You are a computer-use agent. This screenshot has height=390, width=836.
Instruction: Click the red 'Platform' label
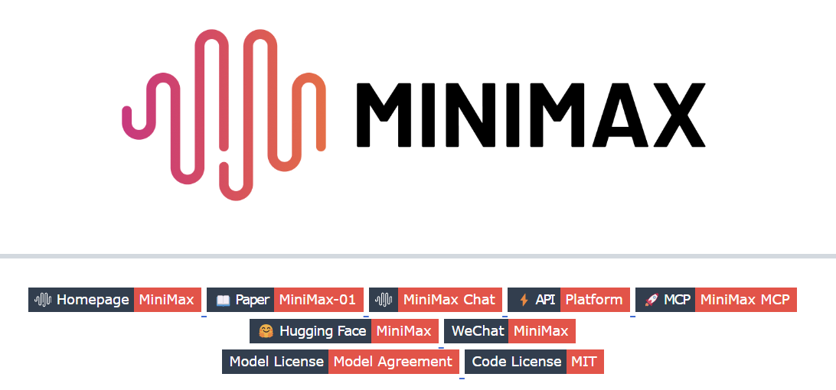(595, 300)
